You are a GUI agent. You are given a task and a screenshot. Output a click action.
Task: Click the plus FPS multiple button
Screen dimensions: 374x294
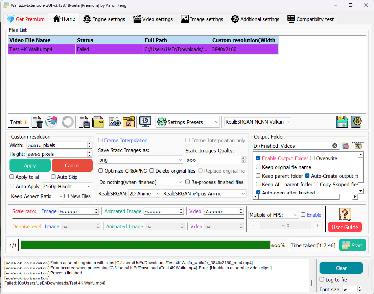tap(318, 226)
